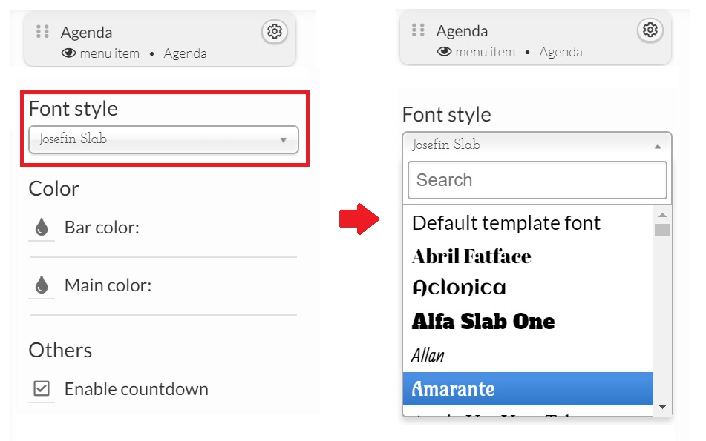Image resolution: width=706 pixels, height=441 pixels.
Task: Click the down arrow of left font dropdown
Action: click(283, 140)
